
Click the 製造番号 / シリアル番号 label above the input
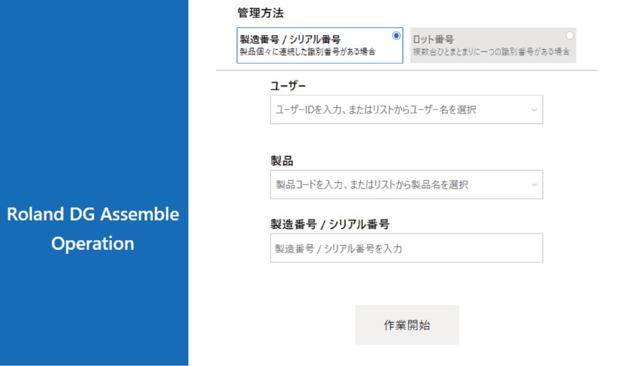[x=330, y=224]
